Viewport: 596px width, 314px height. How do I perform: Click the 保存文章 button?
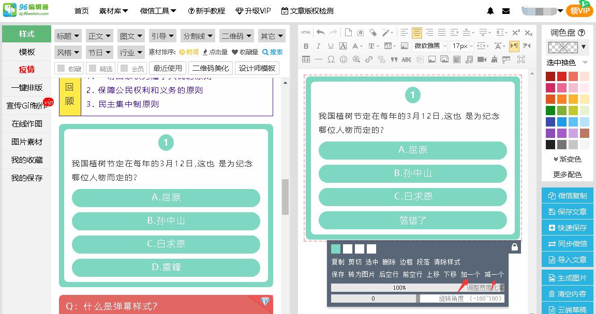(x=567, y=211)
